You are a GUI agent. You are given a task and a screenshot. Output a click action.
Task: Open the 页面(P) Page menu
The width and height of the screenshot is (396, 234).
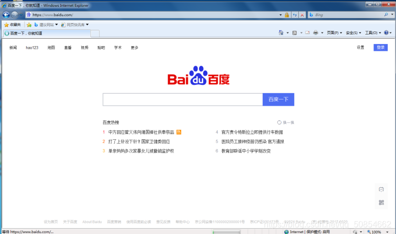click(334, 33)
